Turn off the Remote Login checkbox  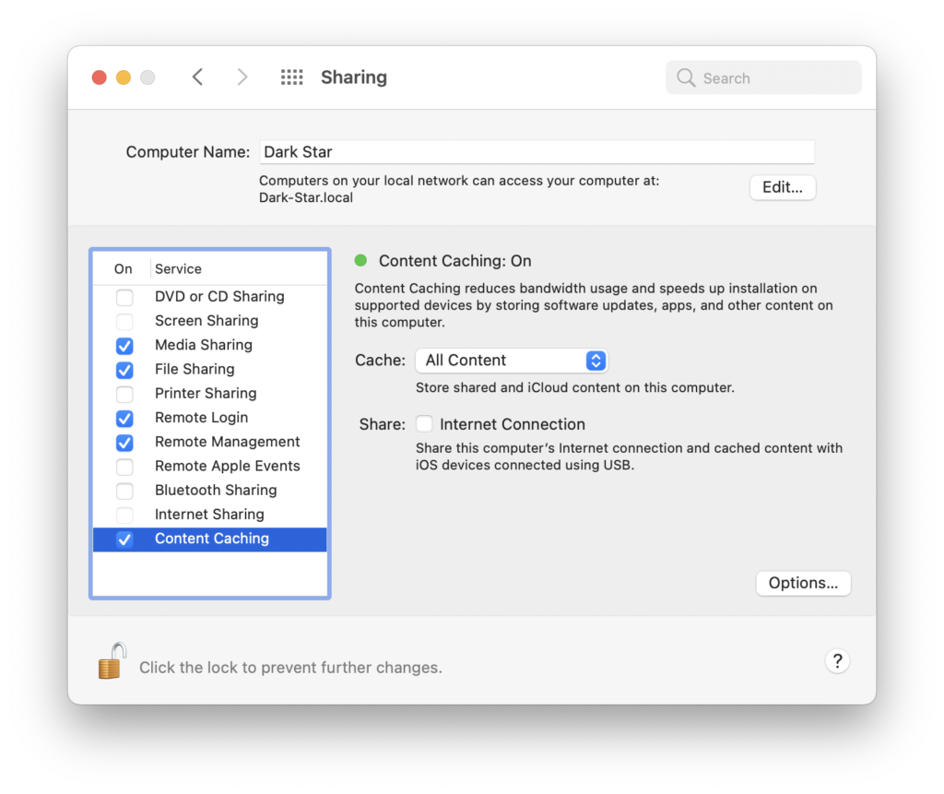point(124,418)
